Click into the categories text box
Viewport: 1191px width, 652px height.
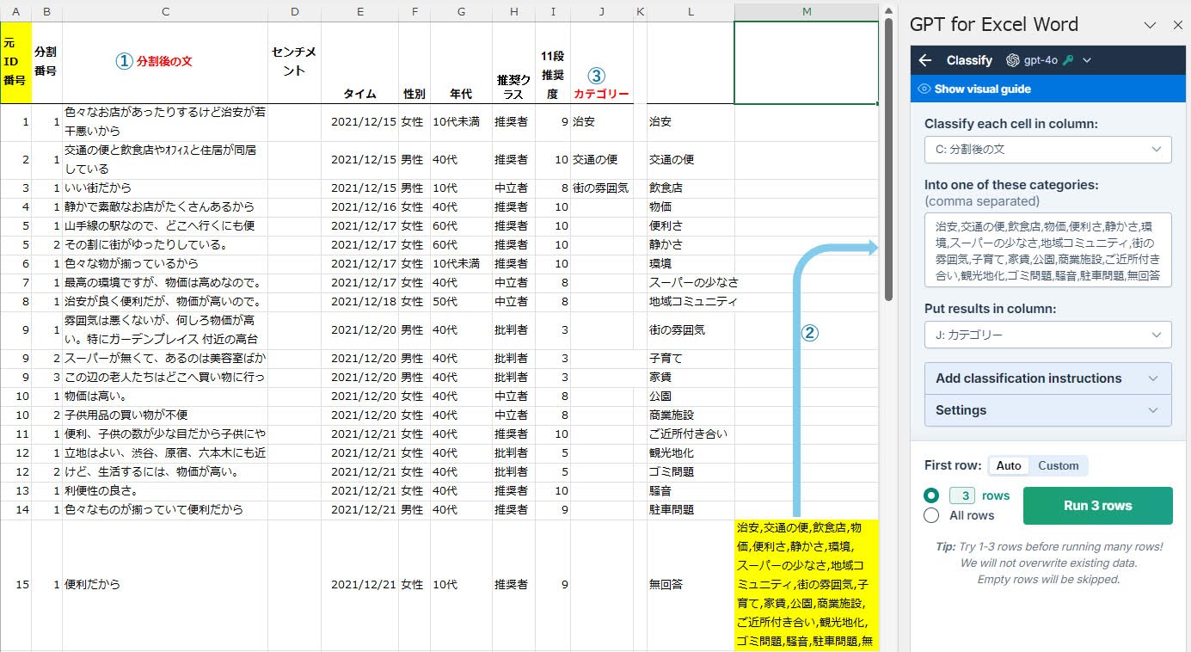(1047, 249)
